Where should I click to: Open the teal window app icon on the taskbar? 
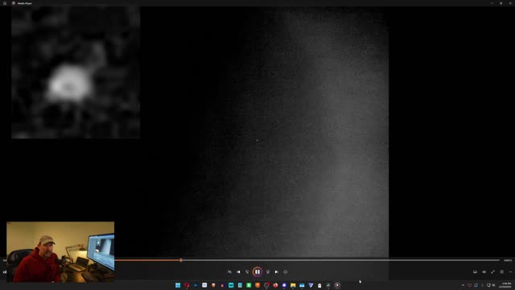(231, 285)
